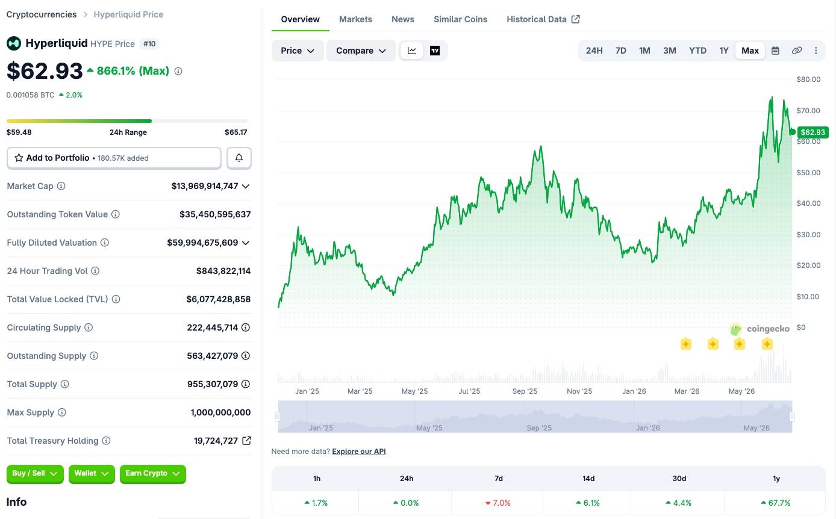This screenshot has height=519, width=836.
Task: Switch to Overview tab
Action: (300, 19)
